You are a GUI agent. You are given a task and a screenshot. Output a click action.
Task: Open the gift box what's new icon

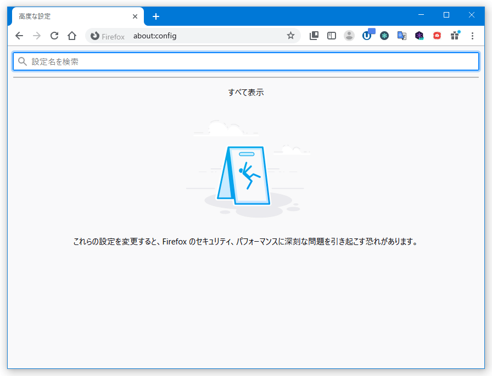(x=455, y=36)
